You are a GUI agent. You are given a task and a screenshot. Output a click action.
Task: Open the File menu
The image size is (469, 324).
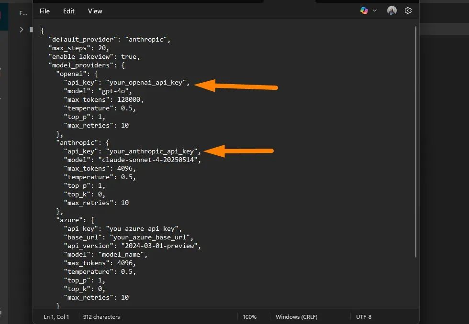[45, 11]
